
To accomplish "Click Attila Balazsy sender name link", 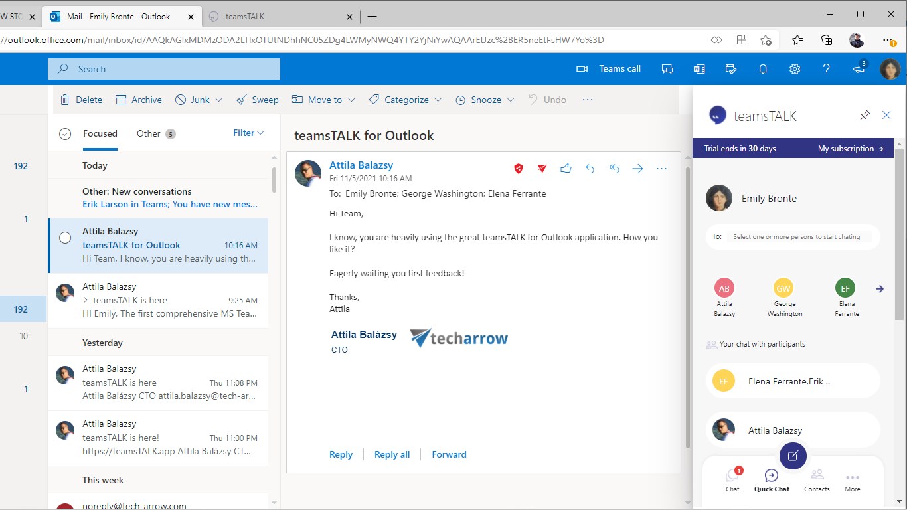I will coord(361,165).
